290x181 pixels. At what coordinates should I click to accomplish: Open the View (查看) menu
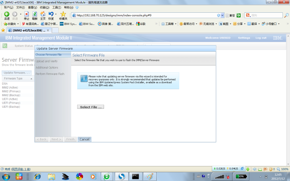(x=33, y=7)
